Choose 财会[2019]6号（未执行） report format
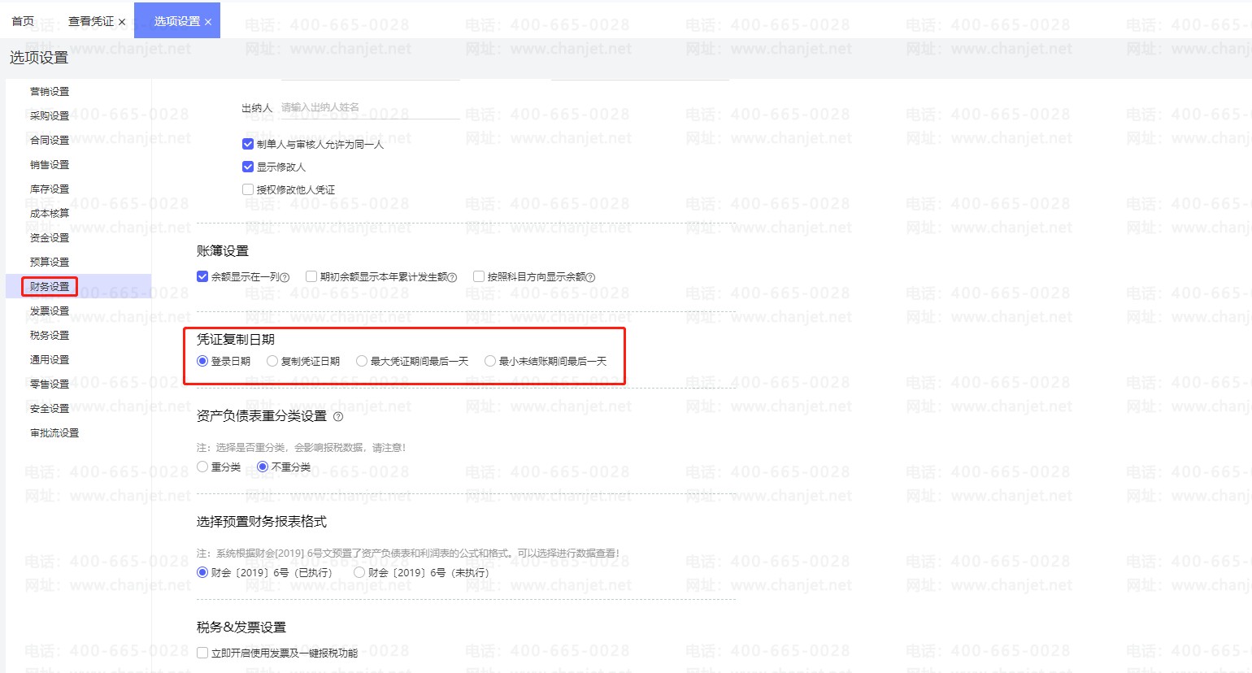Screen dimensions: 1252x673 360,572
